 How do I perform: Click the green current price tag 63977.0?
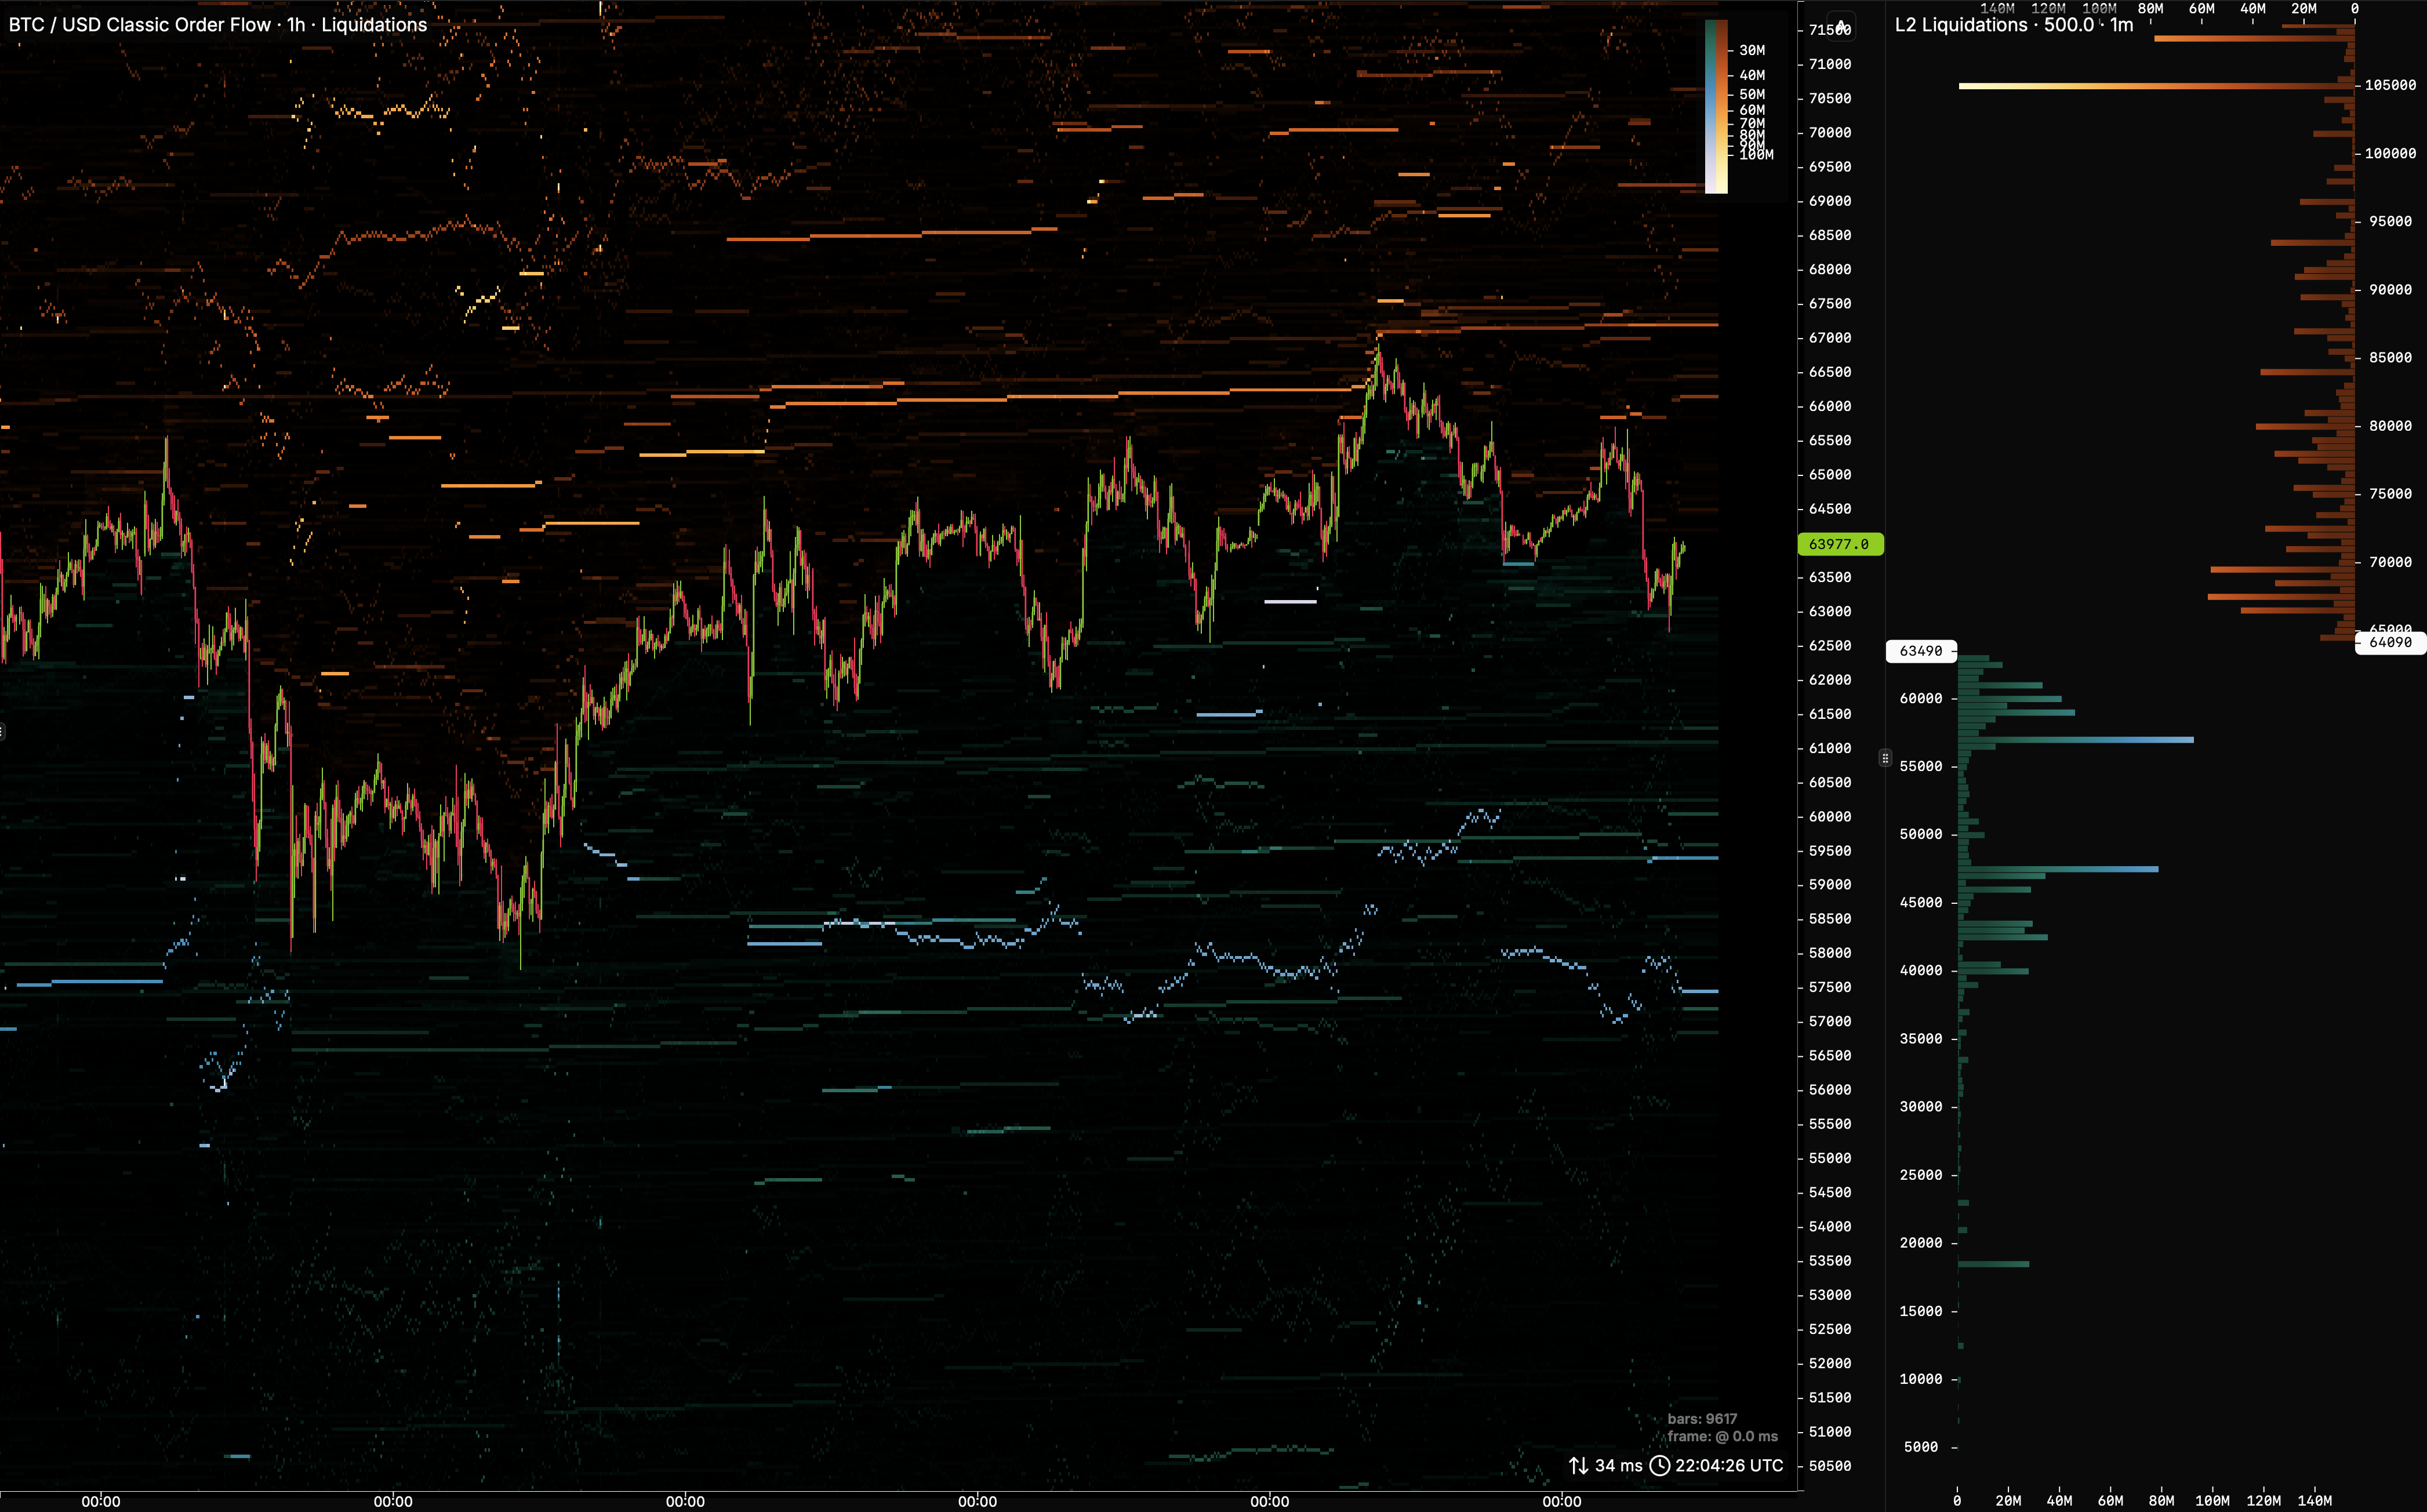pos(1840,544)
